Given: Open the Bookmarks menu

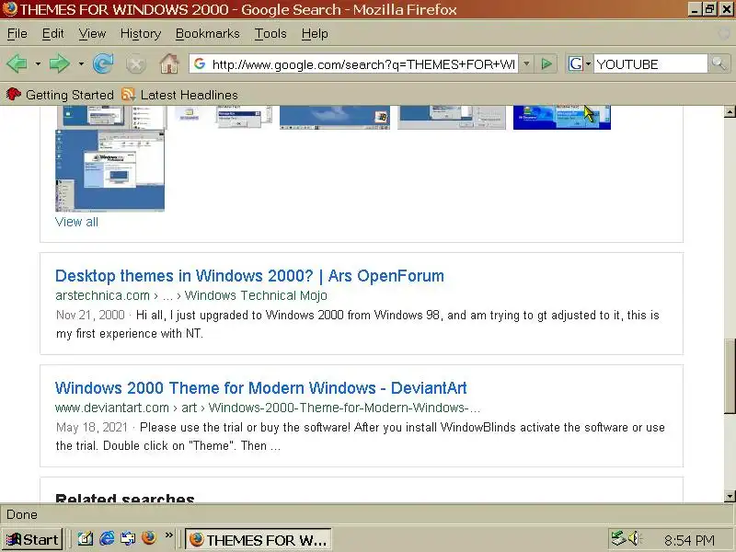Looking at the screenshot, I should [208, 34].
